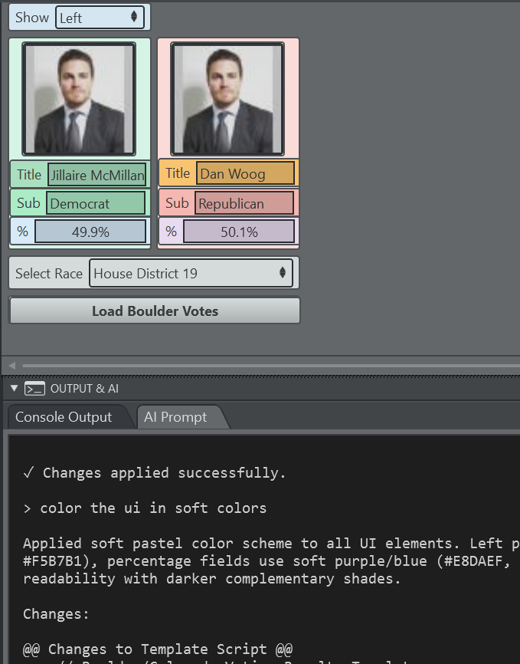The image size is (520, 664).
Task: Open the Select Race dropdown
Action: pyautogui.click(x=190, y=273)
